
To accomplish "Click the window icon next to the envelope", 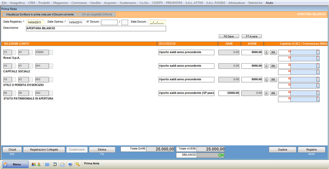I will pos(55,164).
